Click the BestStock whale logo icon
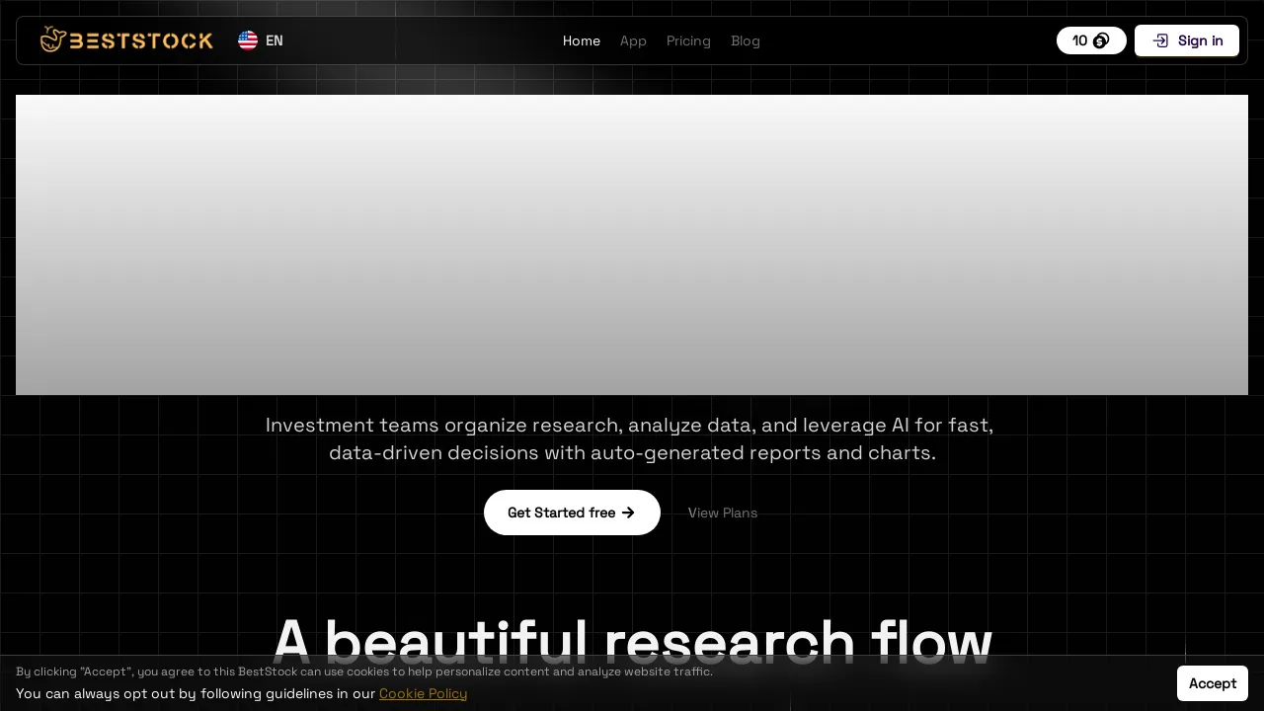The image size is (1264, 711). point(51,39)
